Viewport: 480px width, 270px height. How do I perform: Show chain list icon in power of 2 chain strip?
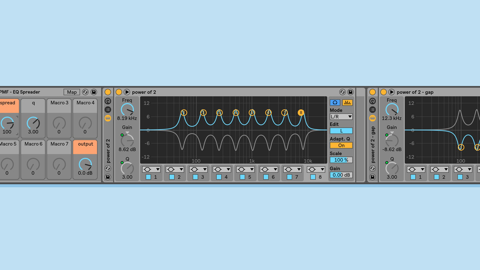[x=108, y=109]
